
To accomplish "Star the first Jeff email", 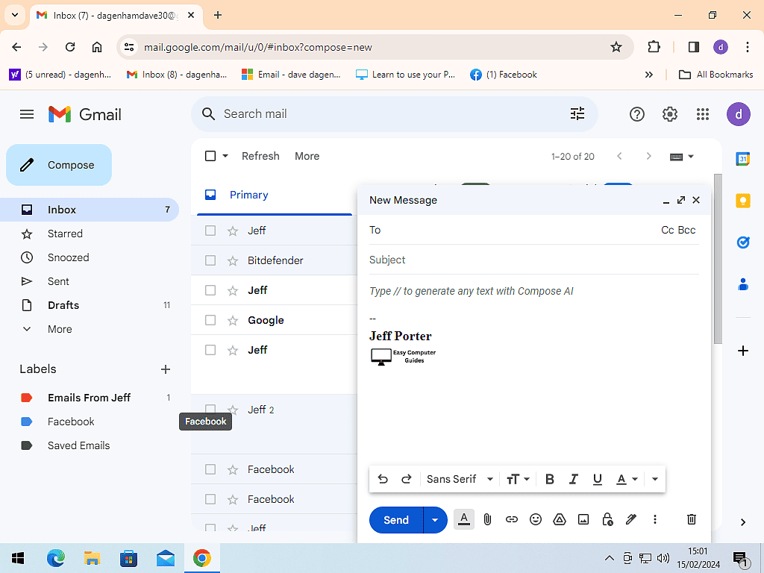I will [x=233, y=231].
